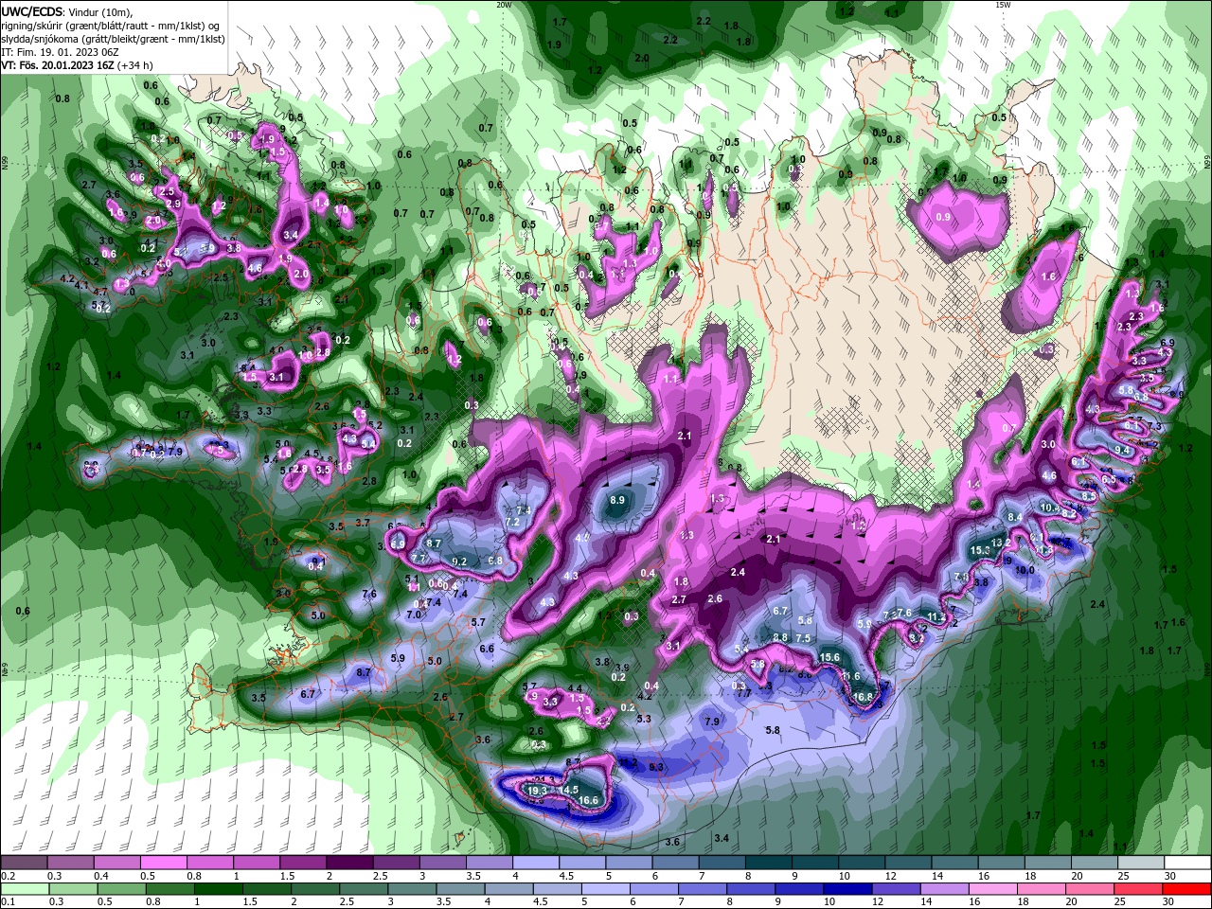Click the white snow swatch above 30
This screenshot has width=1212, height=909.
coord(1187,863)
